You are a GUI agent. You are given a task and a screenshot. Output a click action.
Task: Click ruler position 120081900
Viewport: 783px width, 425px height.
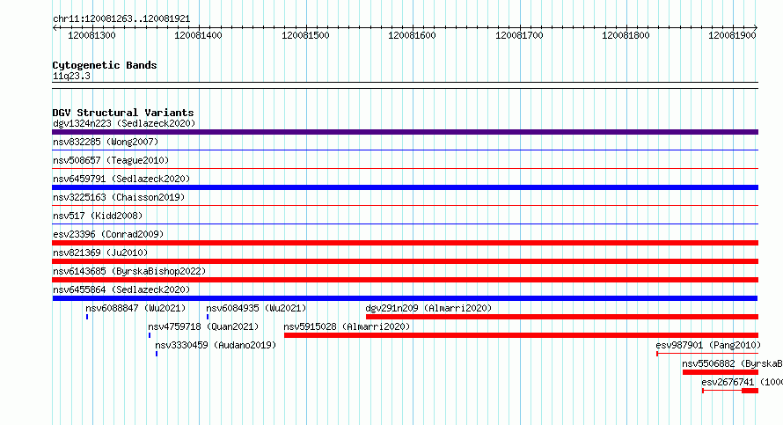coord(732,35)
